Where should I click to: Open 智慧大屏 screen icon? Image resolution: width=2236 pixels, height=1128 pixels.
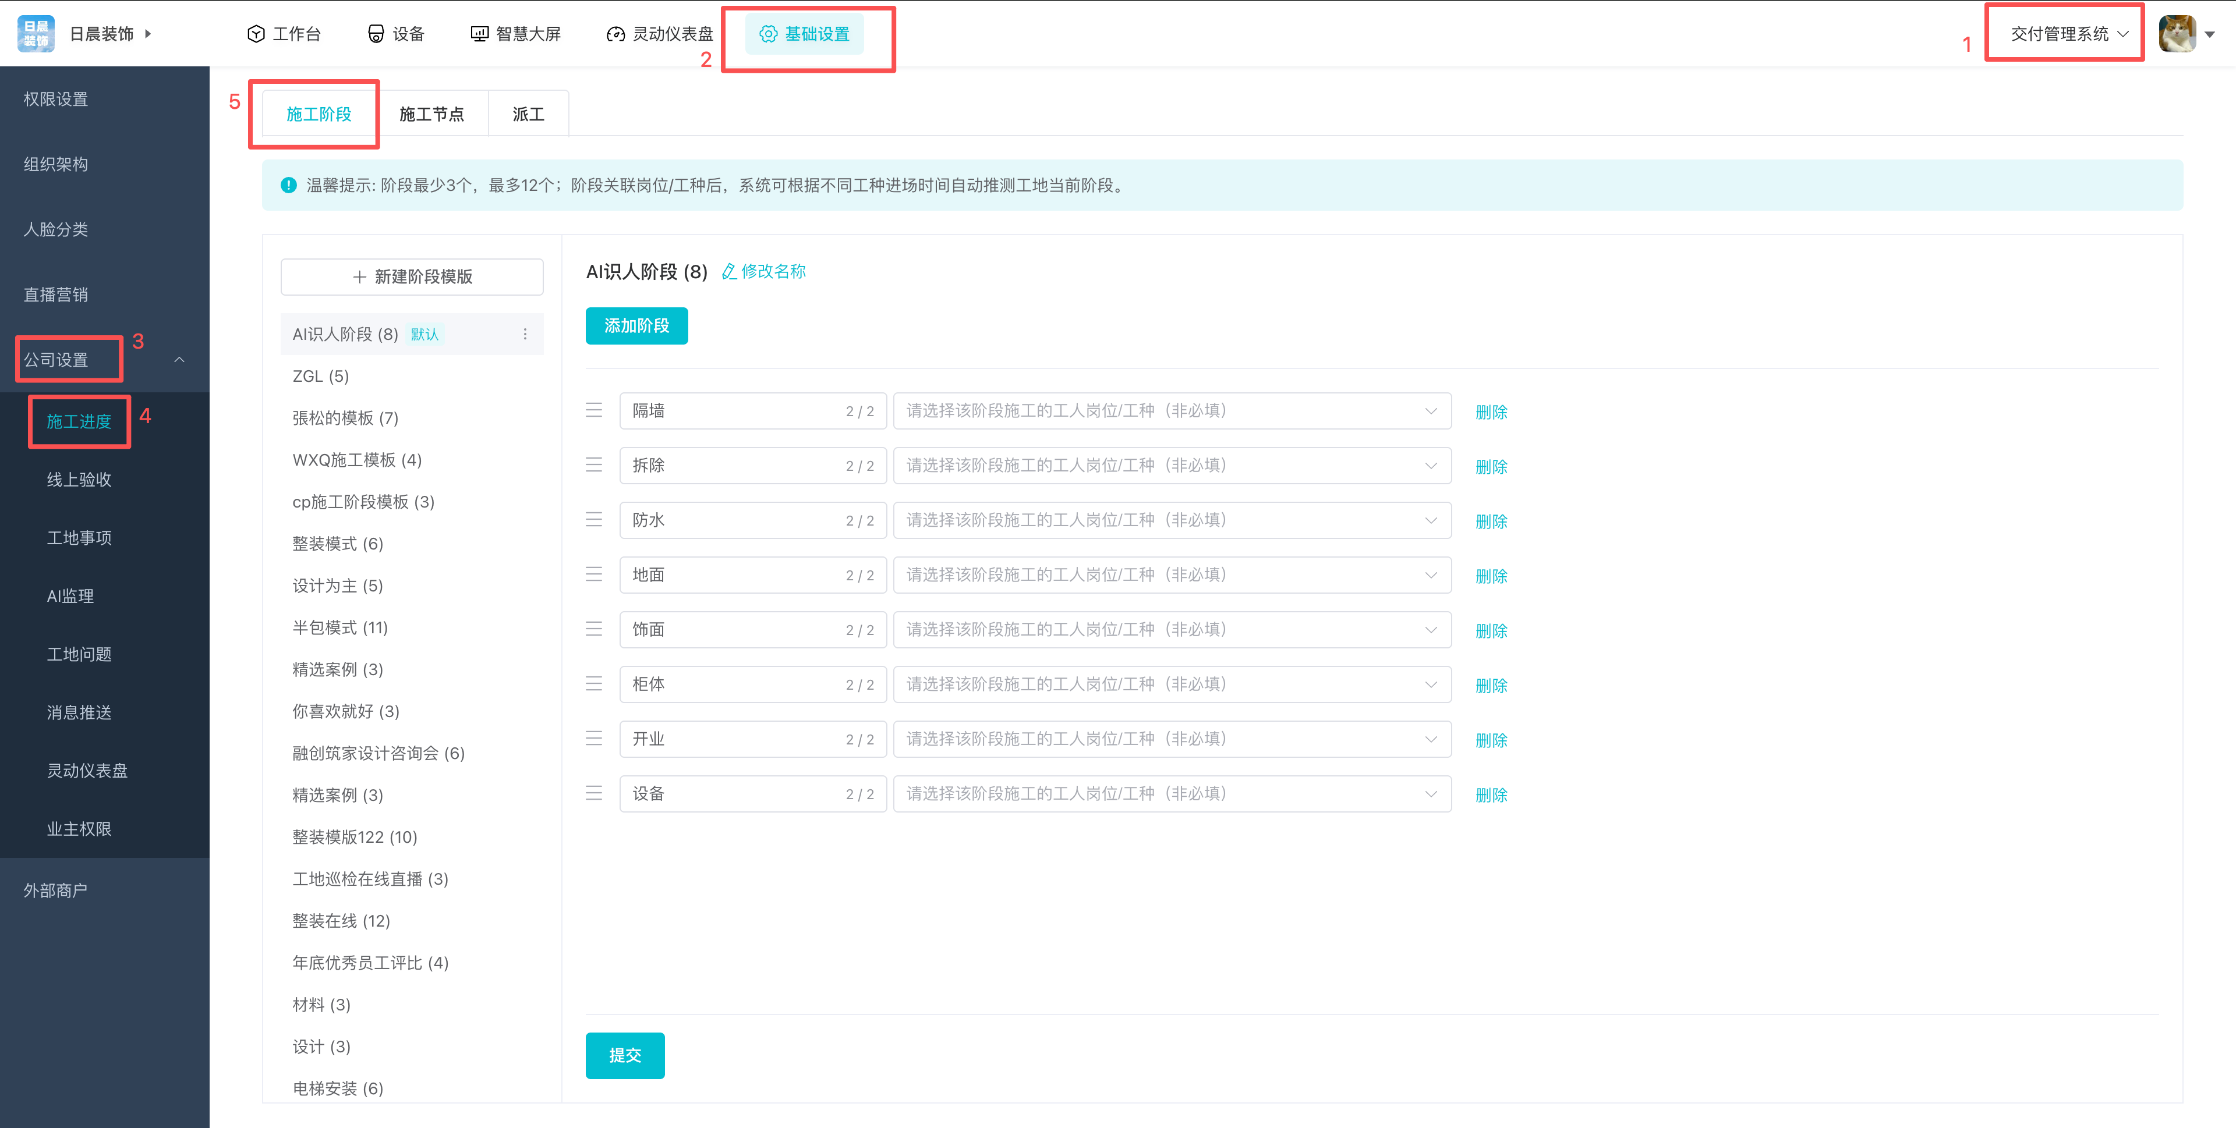click(479, 34)
